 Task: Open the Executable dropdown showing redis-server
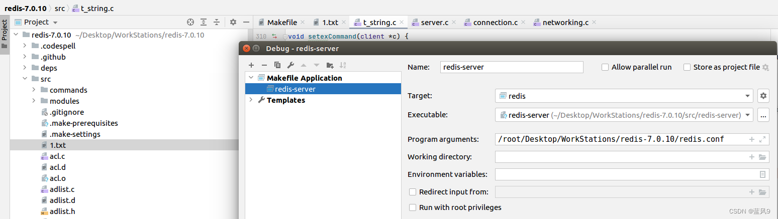click(624, 115)
